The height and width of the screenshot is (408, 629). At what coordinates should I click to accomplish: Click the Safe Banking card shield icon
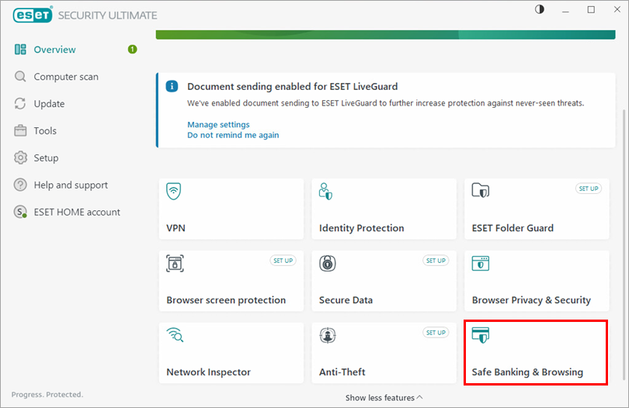480,335
